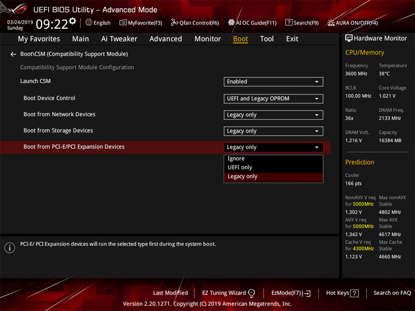Screen dimensions: 415x311
Task: Click the 16384 MB capacity value
Action: click(390, 141)
